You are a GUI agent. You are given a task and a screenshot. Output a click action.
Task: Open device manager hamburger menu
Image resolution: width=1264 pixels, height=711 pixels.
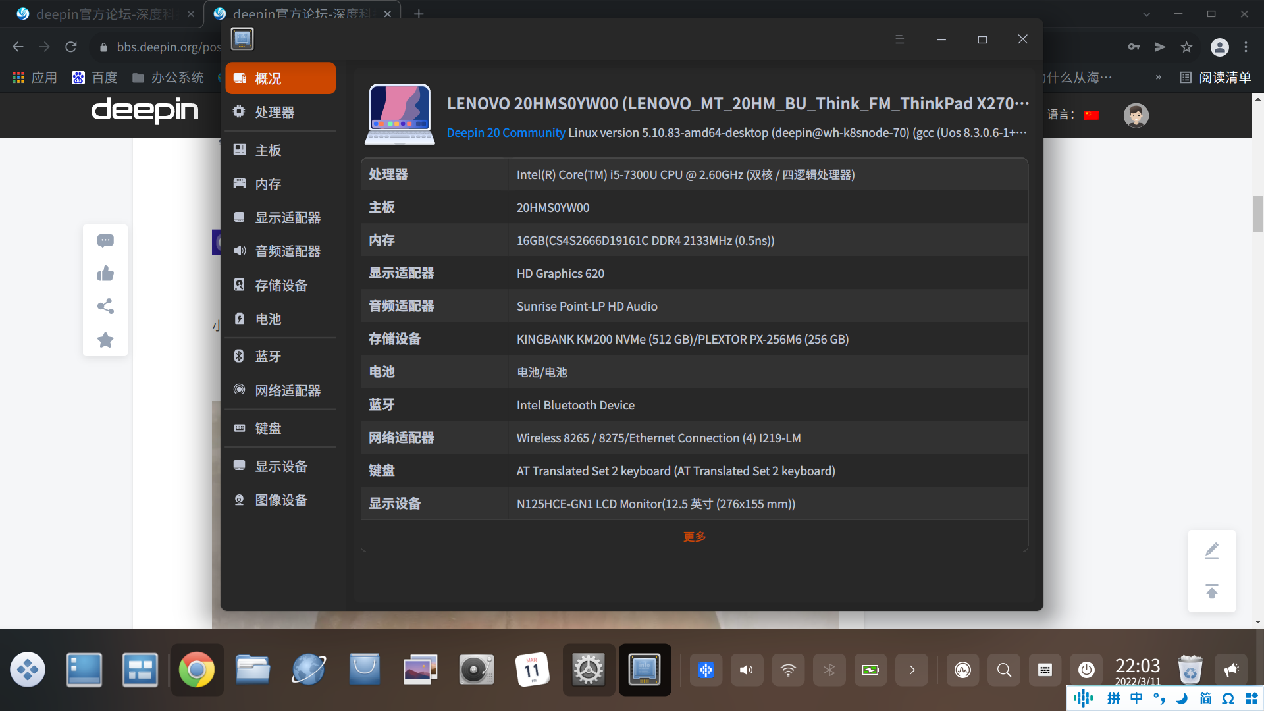click(x=899, y=39)
